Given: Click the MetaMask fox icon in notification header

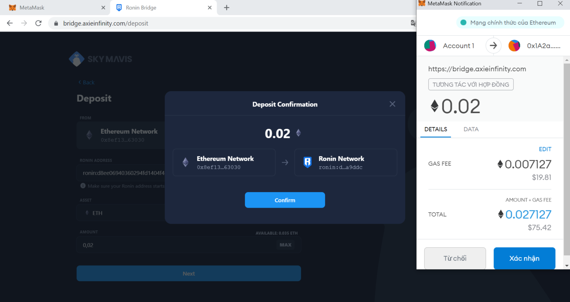Looking at the screenshot, I should click(421, 4).
